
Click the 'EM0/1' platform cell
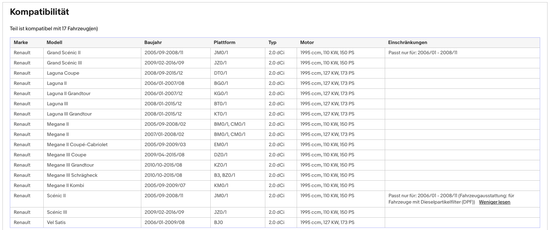(238, 144)
